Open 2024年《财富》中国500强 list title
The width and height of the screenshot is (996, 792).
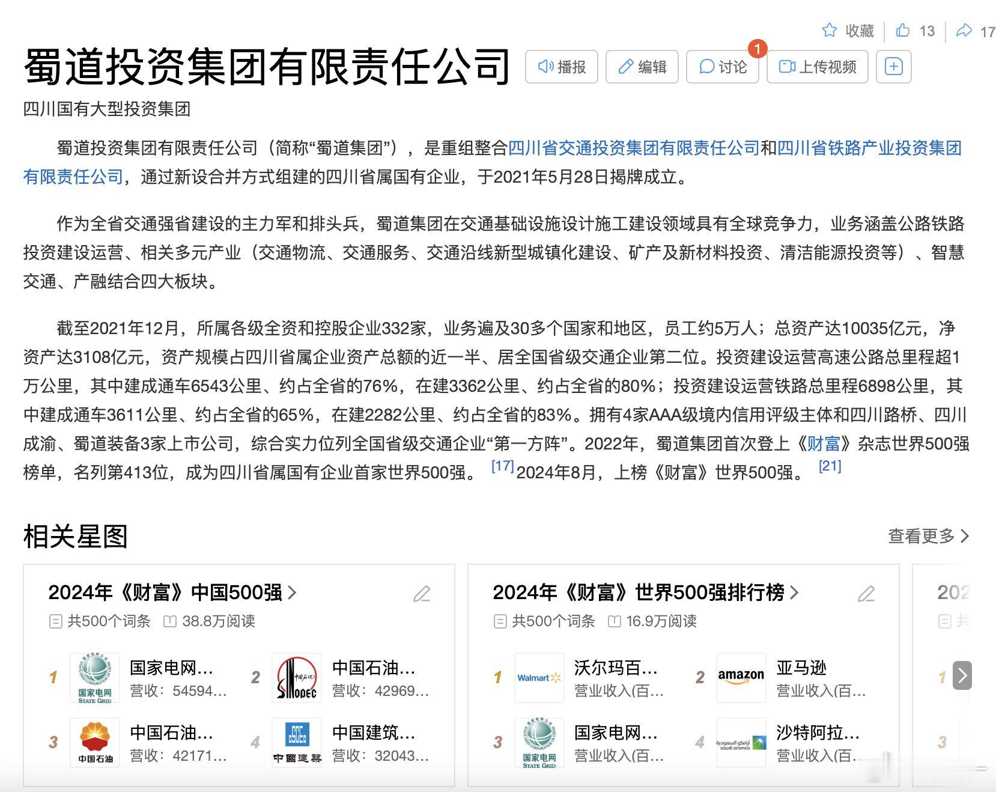(x=172, y=592)
